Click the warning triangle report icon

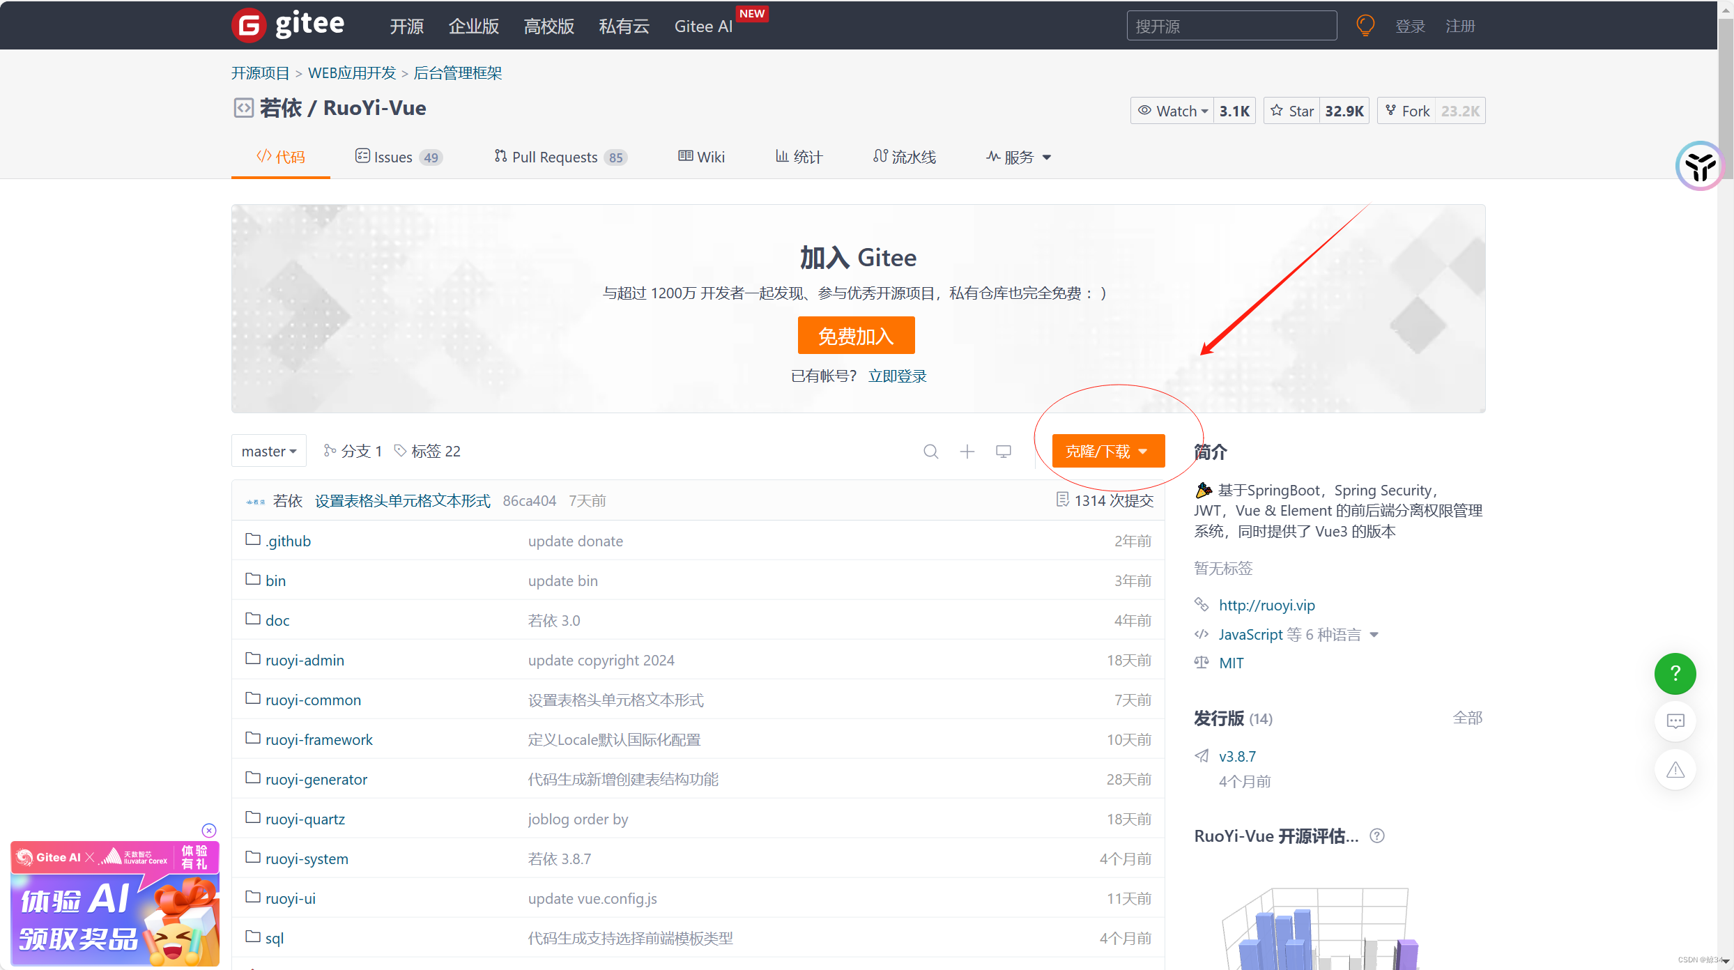(1675, 770)
